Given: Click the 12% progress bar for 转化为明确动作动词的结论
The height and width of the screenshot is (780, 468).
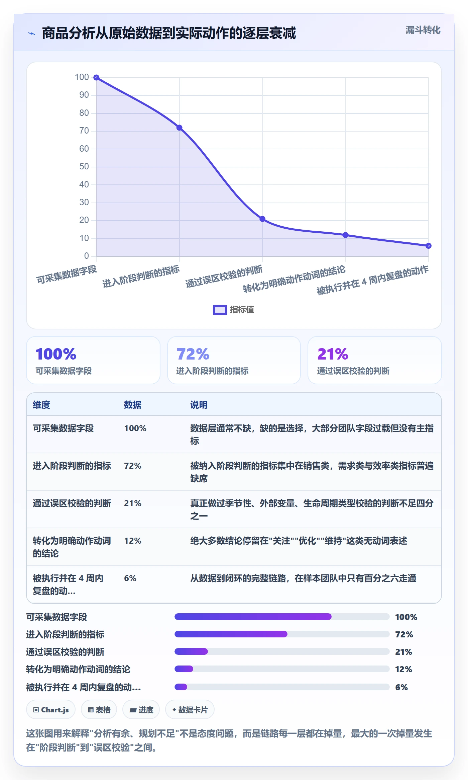Looking at the screenshot, I should (282, 669).
